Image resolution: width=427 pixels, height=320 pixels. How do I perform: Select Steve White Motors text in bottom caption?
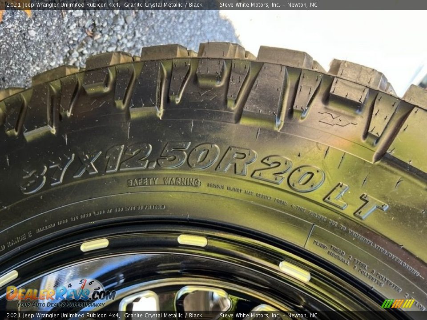(269, 316)
